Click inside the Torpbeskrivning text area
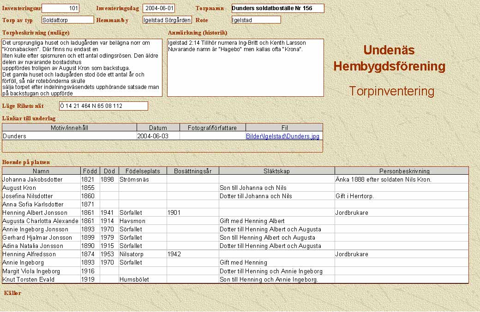This screenshot has height=312, width=480. [83, 68]
